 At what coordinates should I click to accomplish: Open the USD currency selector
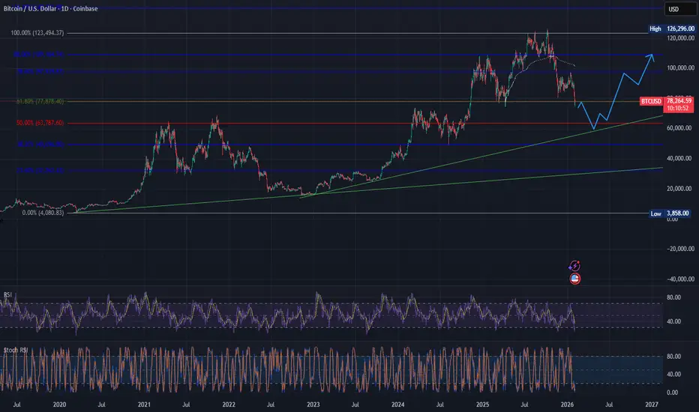pyautogui.click(x=680, y=9)
